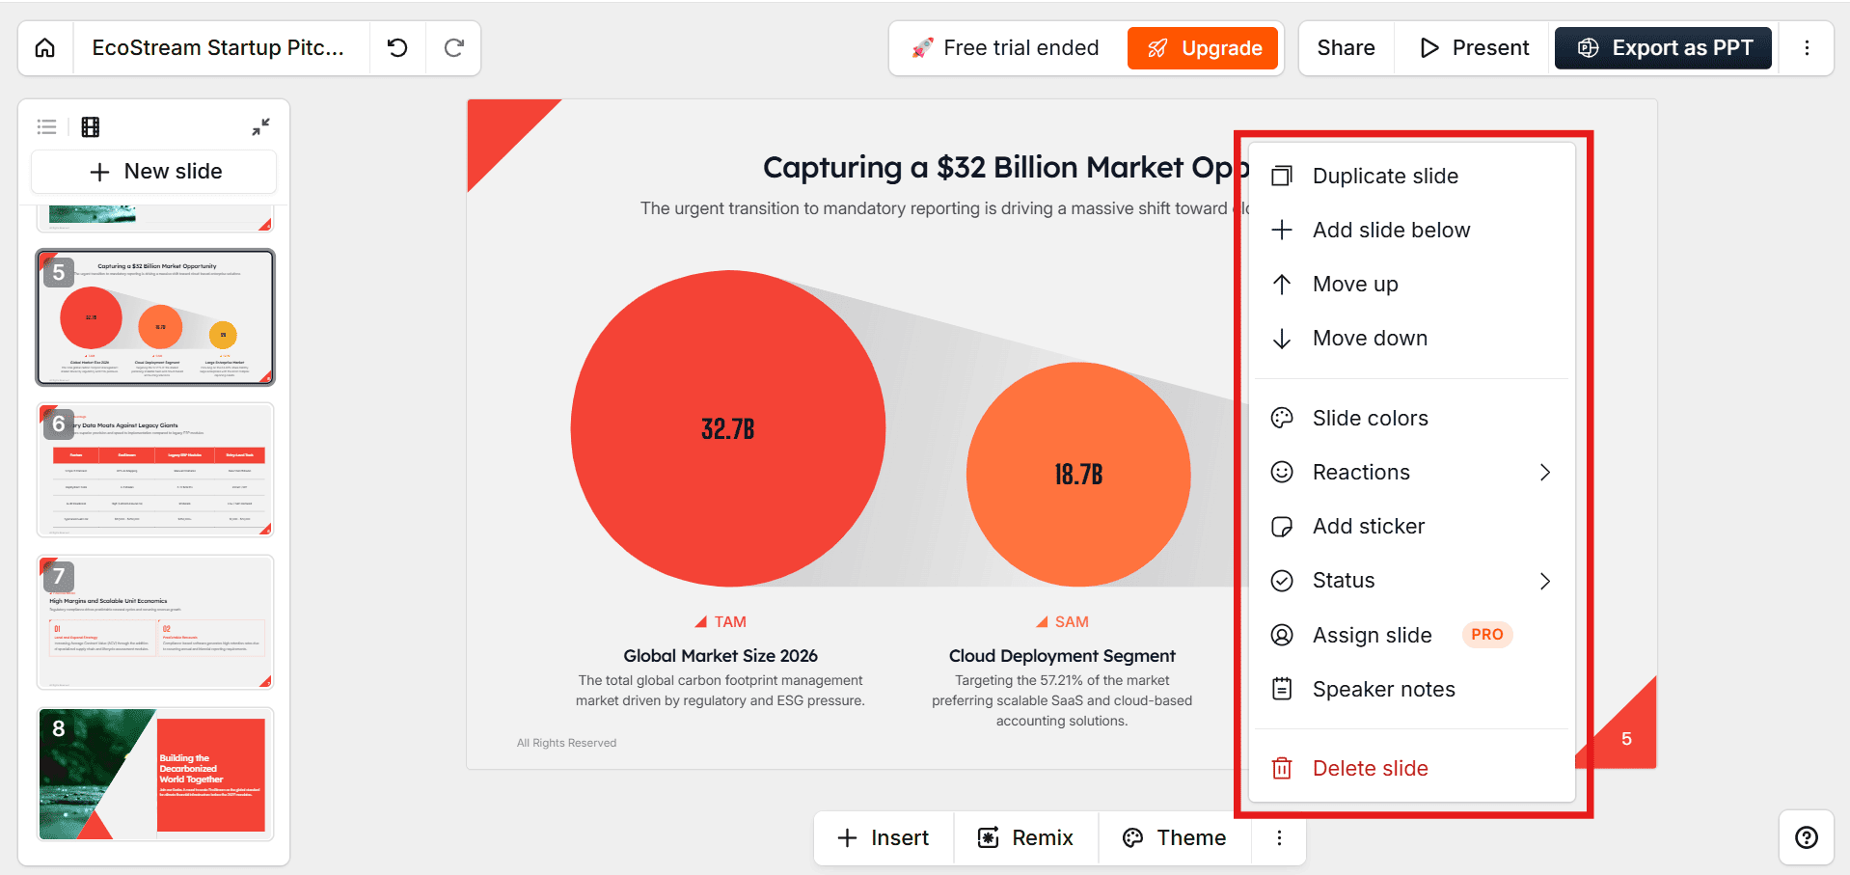Click the Speaker notes icon
The image size is (1850, 875).
pos(1282,689)
